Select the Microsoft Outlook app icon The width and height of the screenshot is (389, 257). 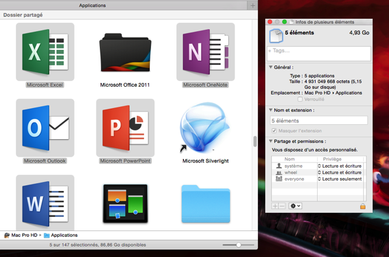pos(45,128)
